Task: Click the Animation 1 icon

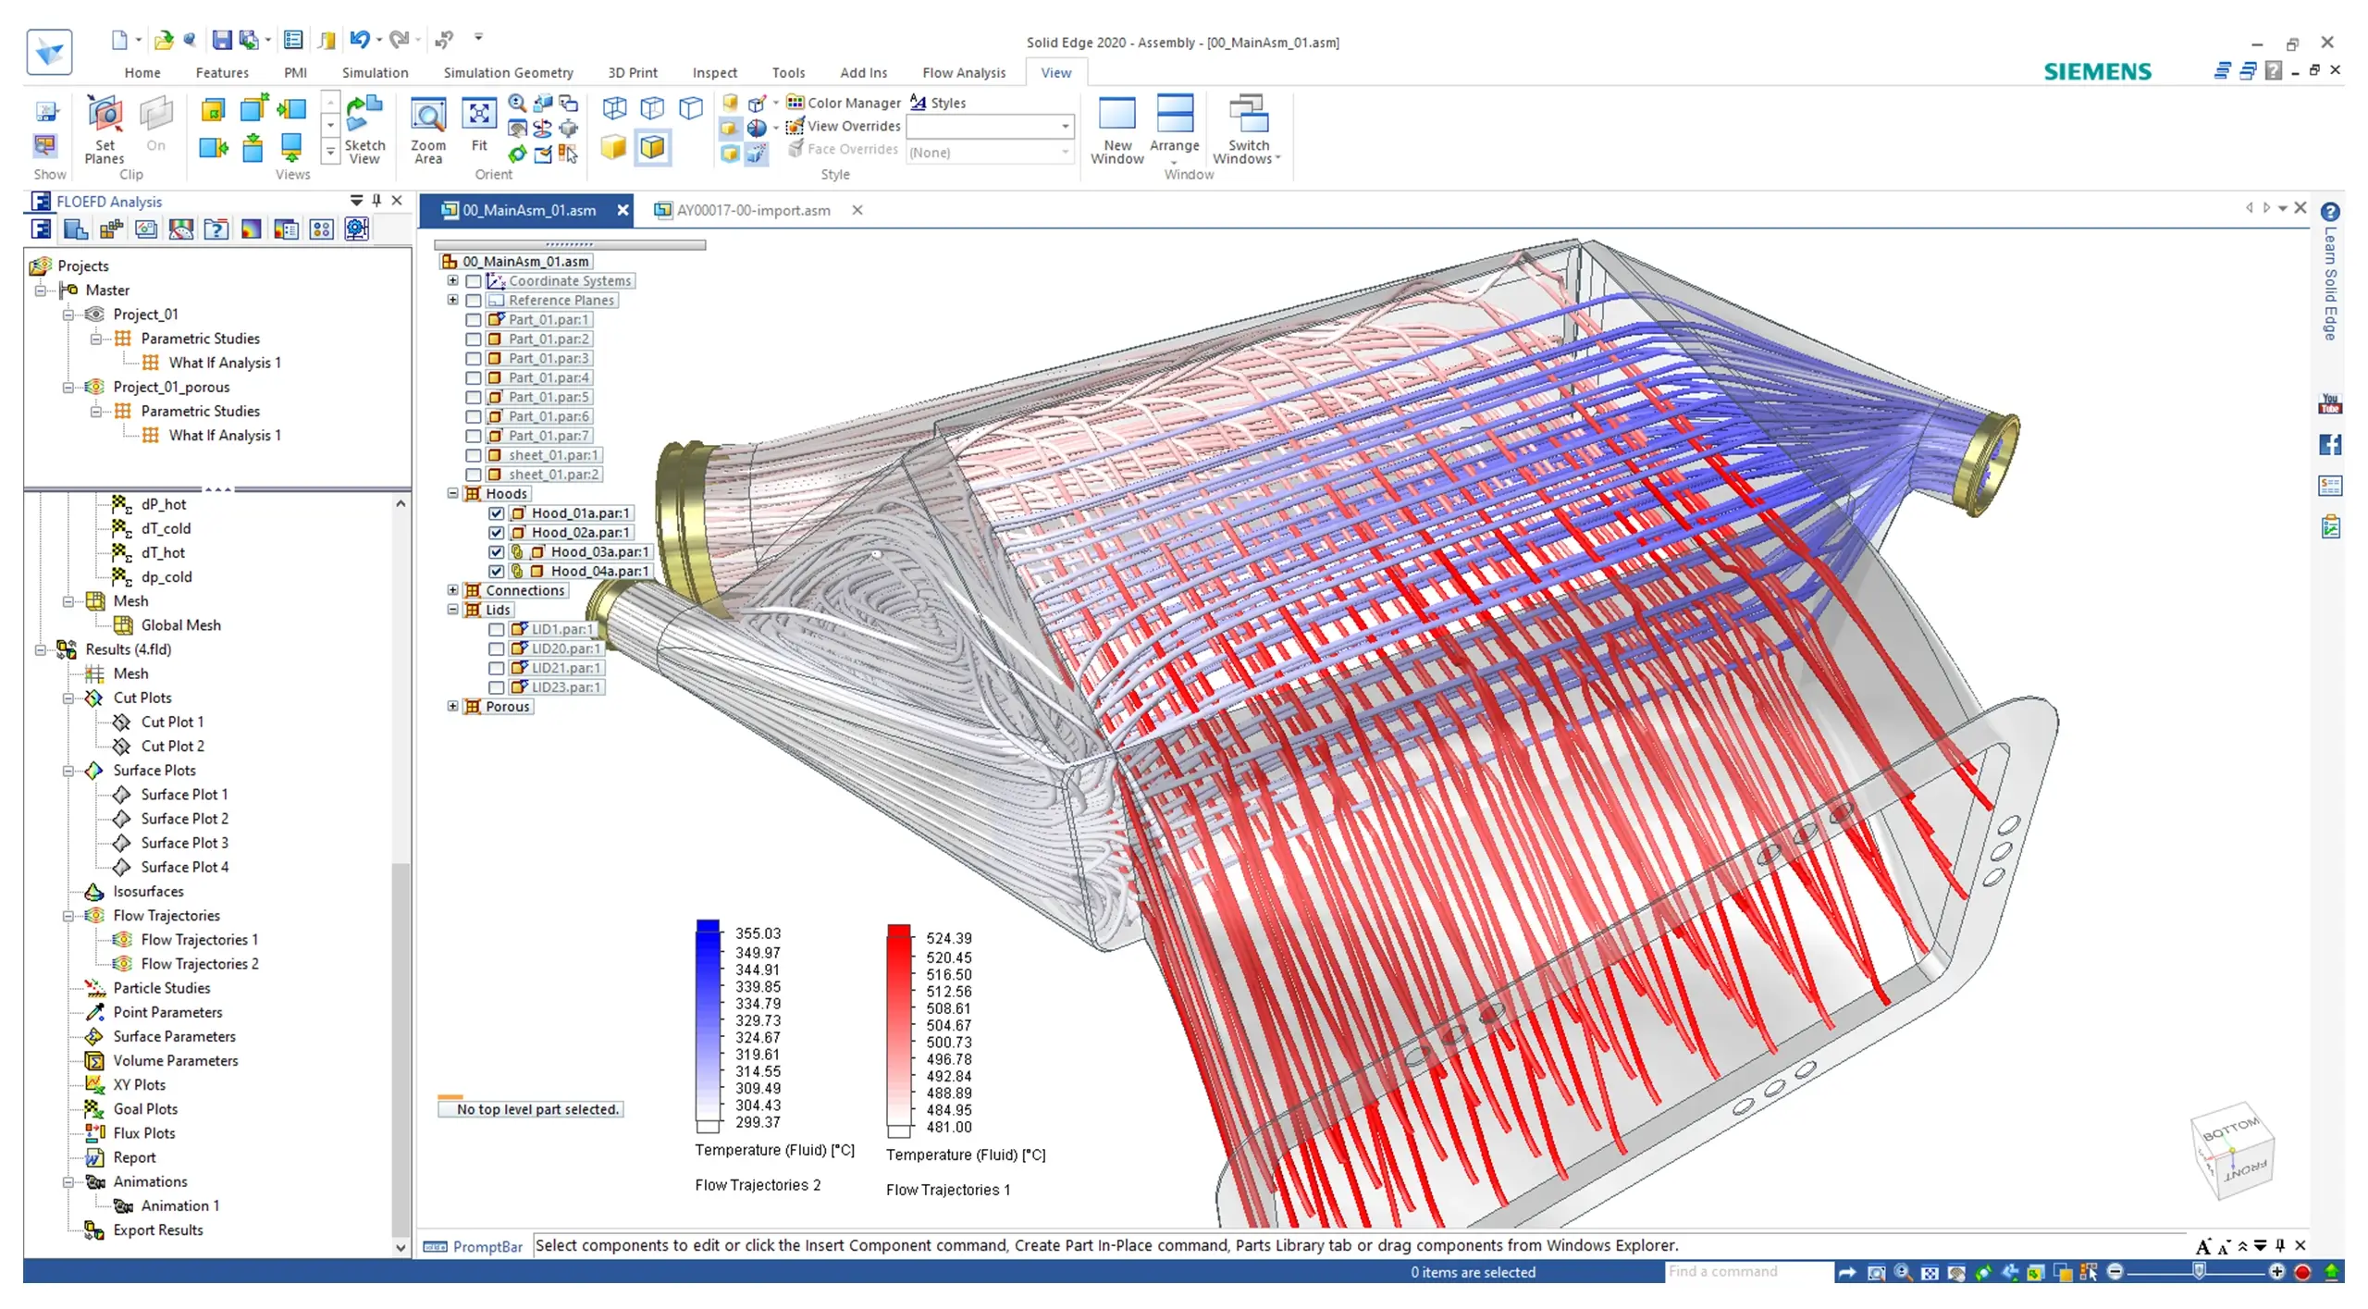Action: coord(123,1206)
